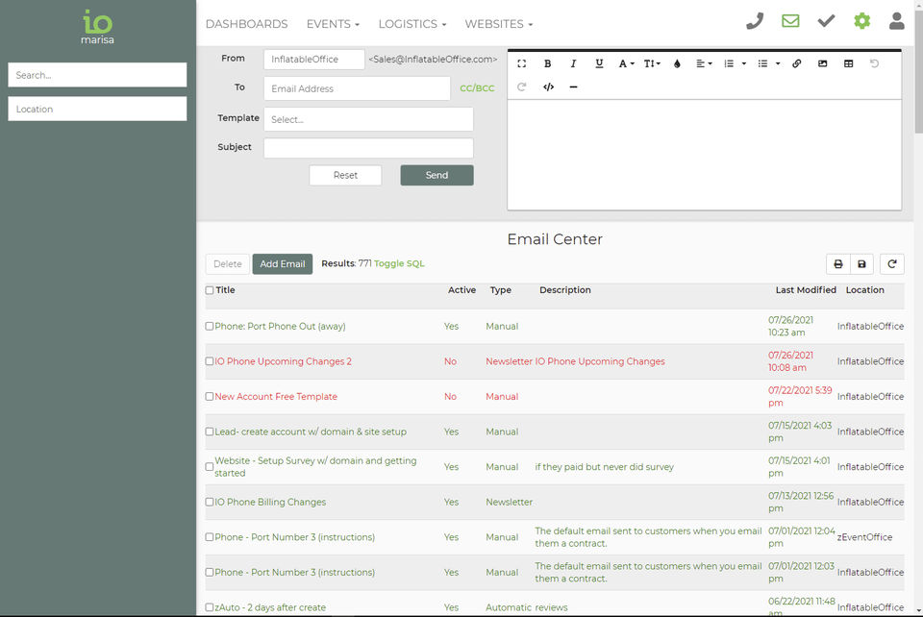
Task: Click inside the email body editor
Action: coord(704,155)
